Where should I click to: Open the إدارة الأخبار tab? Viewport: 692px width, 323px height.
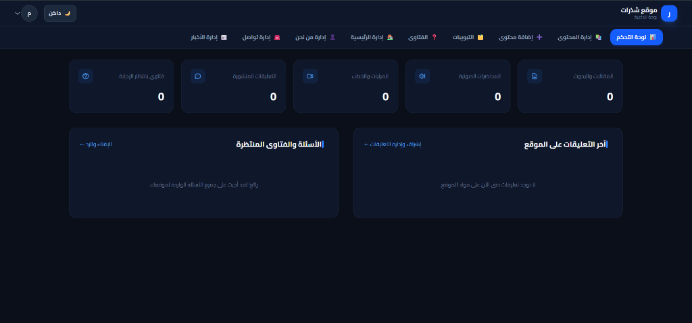[x=209, y=37]
